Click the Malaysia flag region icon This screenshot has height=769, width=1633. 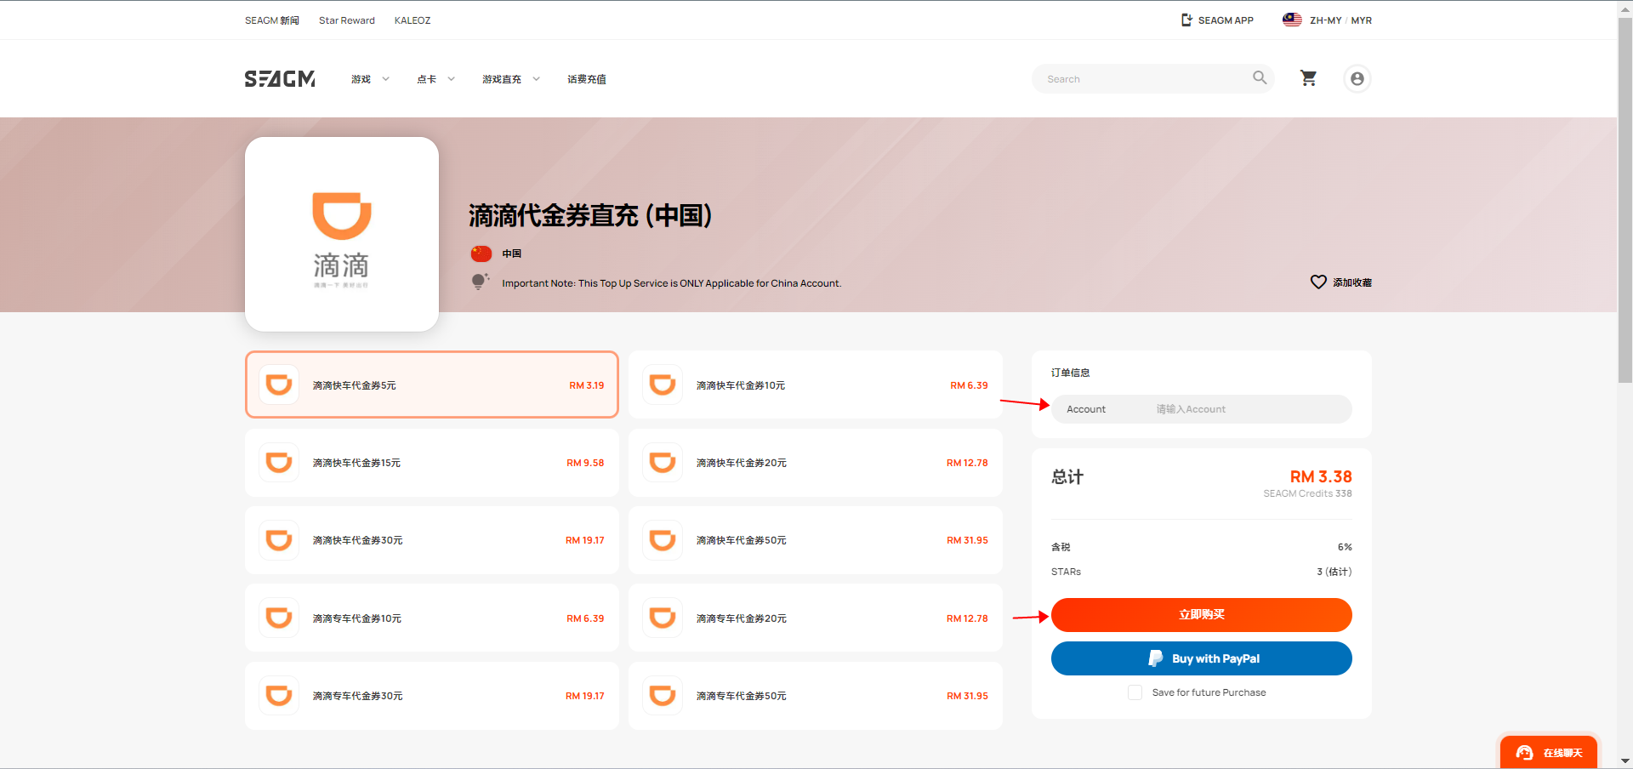(x=1292, y=20)
